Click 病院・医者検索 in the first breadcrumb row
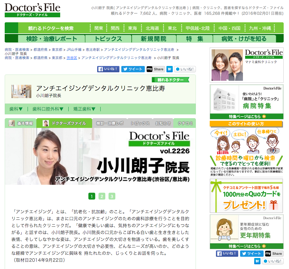 click(17, 50)
